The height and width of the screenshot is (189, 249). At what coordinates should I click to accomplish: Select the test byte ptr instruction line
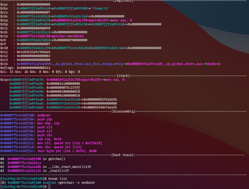(48, 151)
